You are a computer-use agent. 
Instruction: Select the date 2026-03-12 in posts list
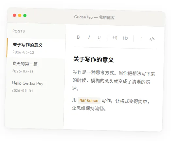tap(23, 52)
